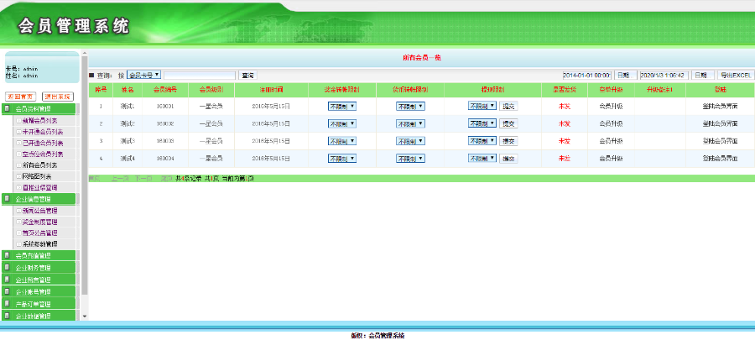
Task: Click the icon beside 会员资料管理 sidebar section
Action: [x=8, y=109]
